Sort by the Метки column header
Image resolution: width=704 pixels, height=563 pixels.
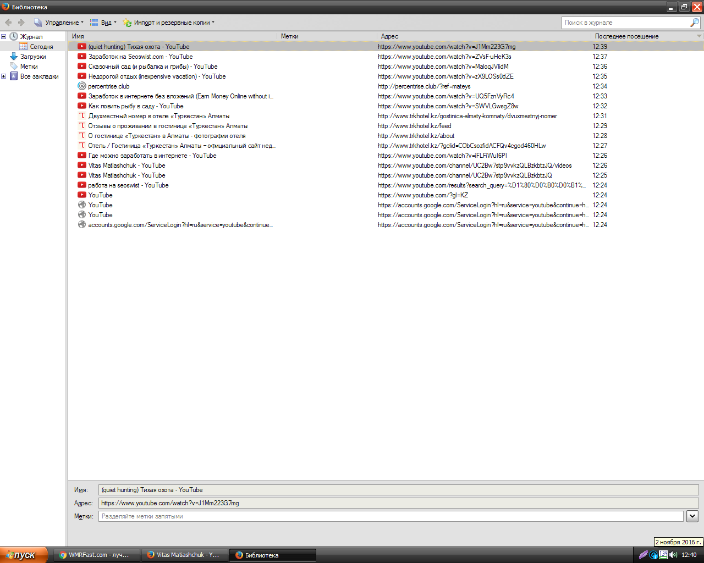coord(327,36)
